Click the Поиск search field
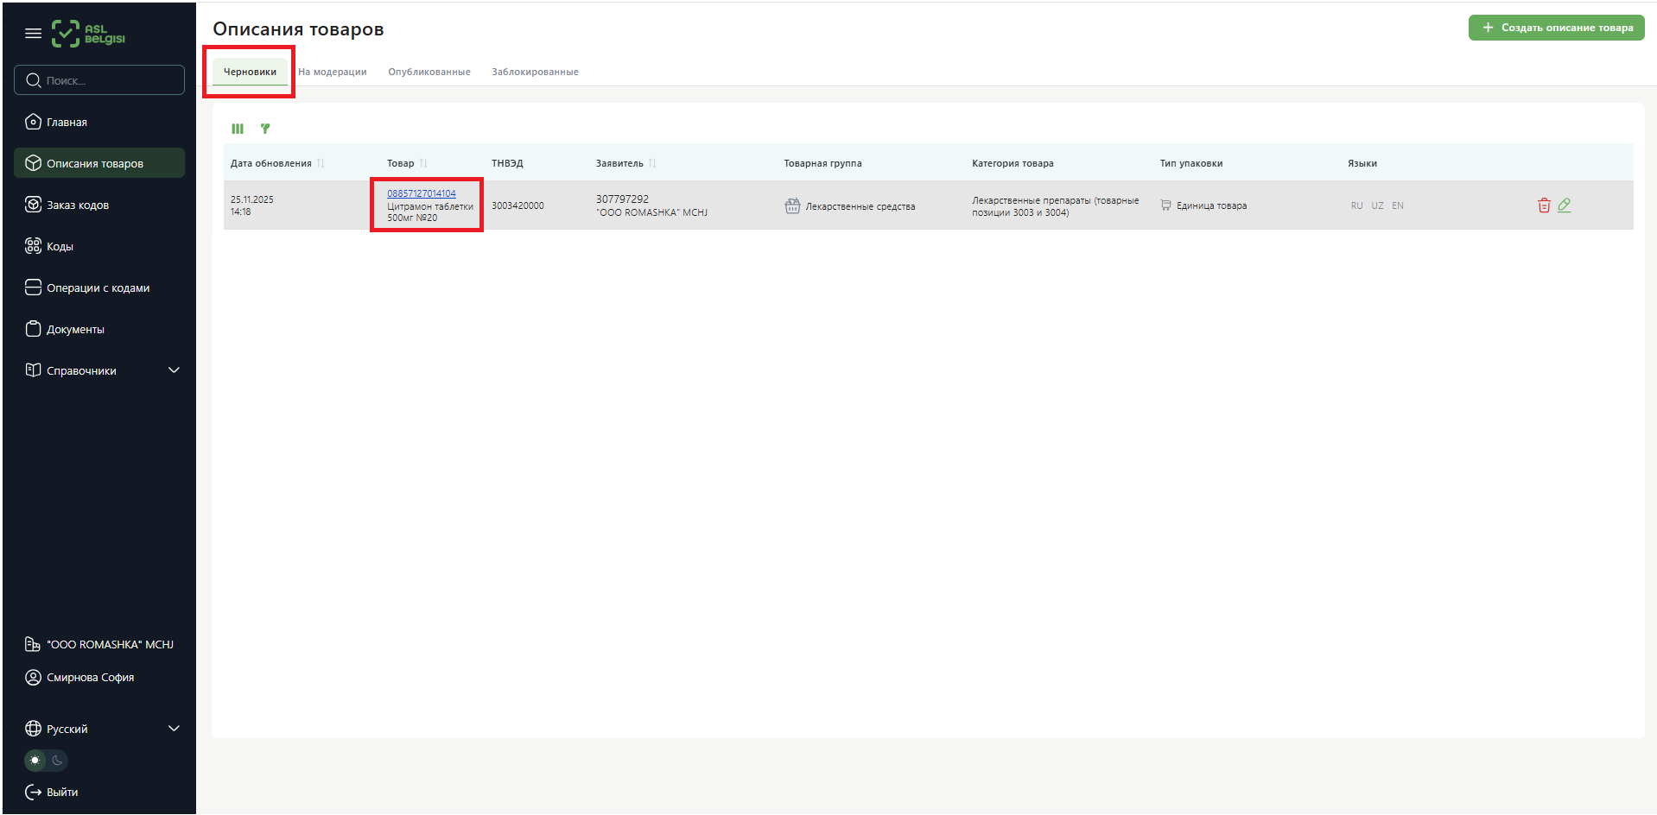The width and height of the screenshot is (1657, 815). pos(99,80)
